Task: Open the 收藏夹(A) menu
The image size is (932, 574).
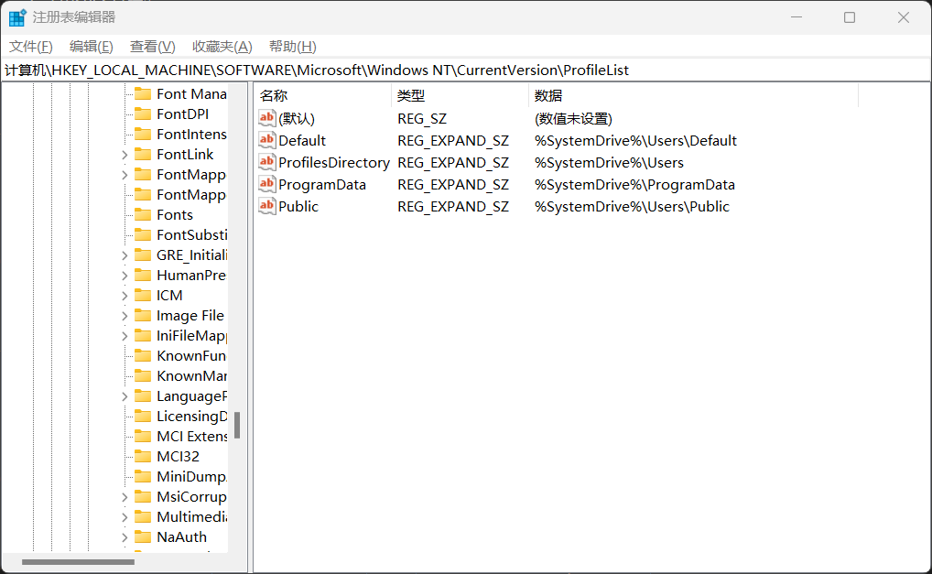Action: click(x=222, y=47)
